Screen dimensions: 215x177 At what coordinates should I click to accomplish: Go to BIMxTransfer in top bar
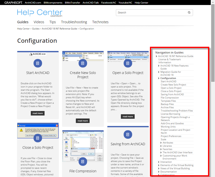(x=72, y=2)
